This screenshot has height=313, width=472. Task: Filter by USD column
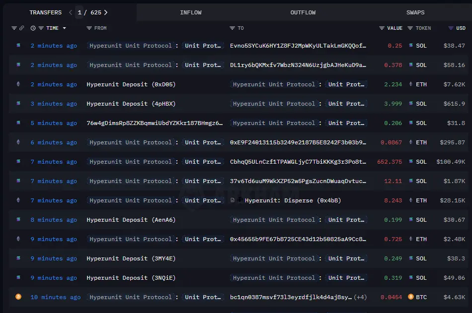click(451, 28)
